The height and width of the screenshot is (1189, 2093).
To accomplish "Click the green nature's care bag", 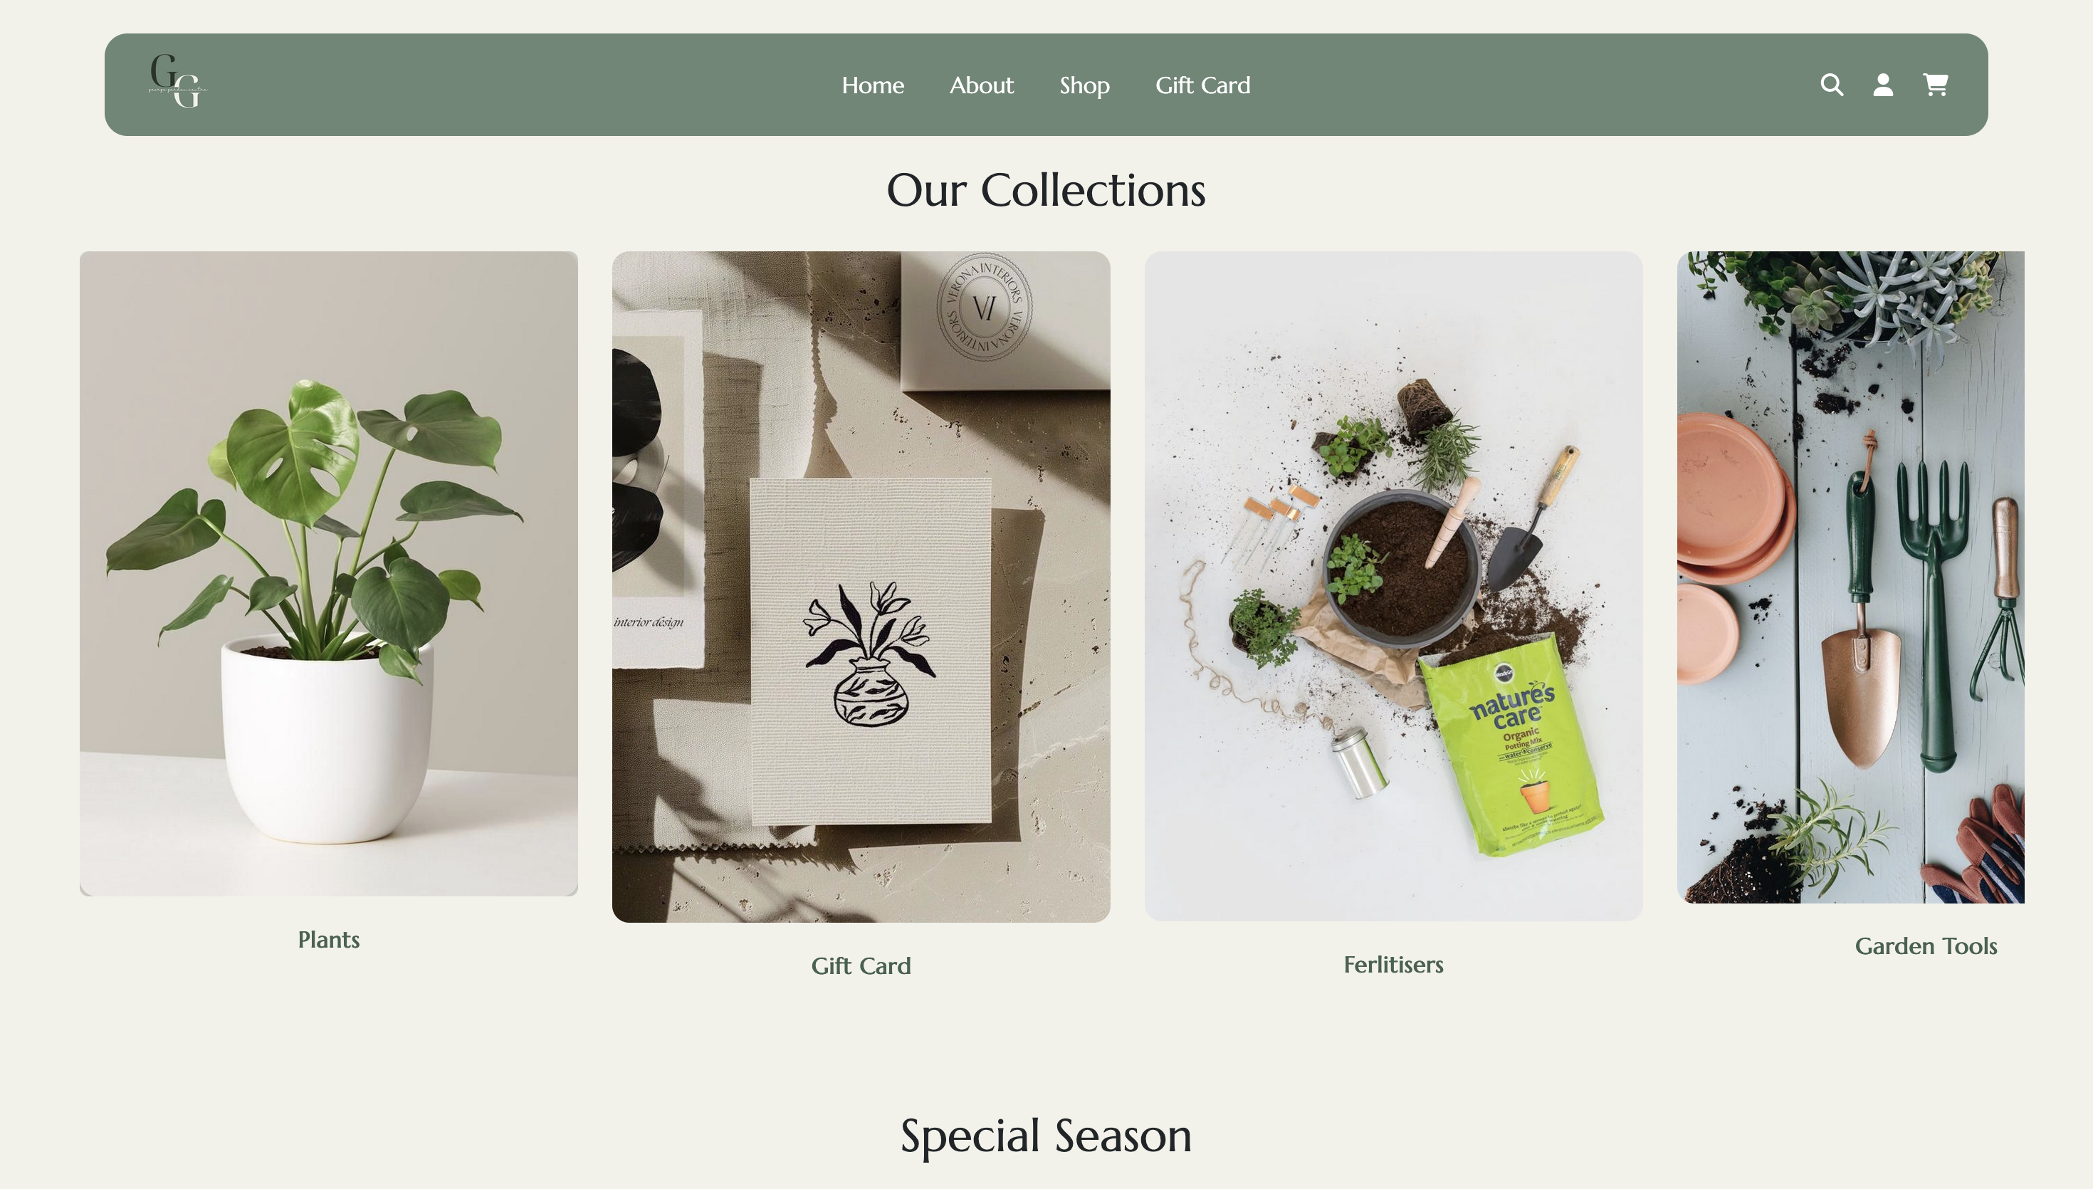I will 1512,747.
